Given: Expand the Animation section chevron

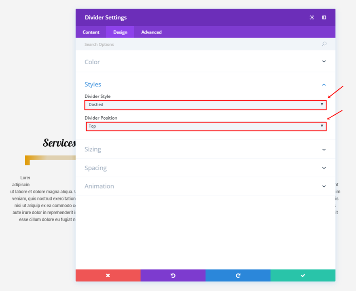Looking at the screenshot, I should coord(324,186).
